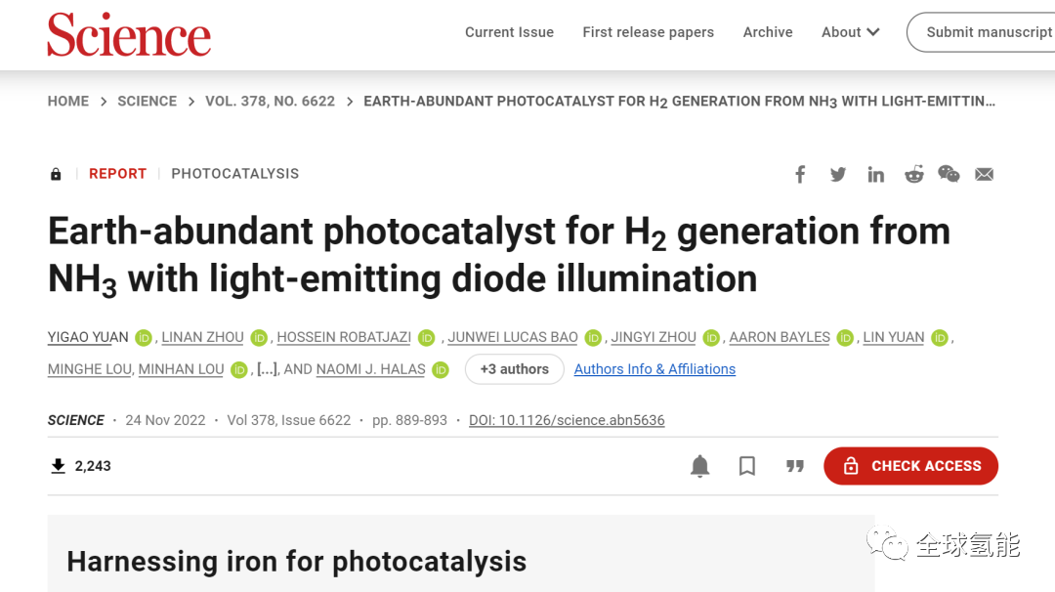Share article on Facebook
The image size is (1055, 592).
[800, 175]
